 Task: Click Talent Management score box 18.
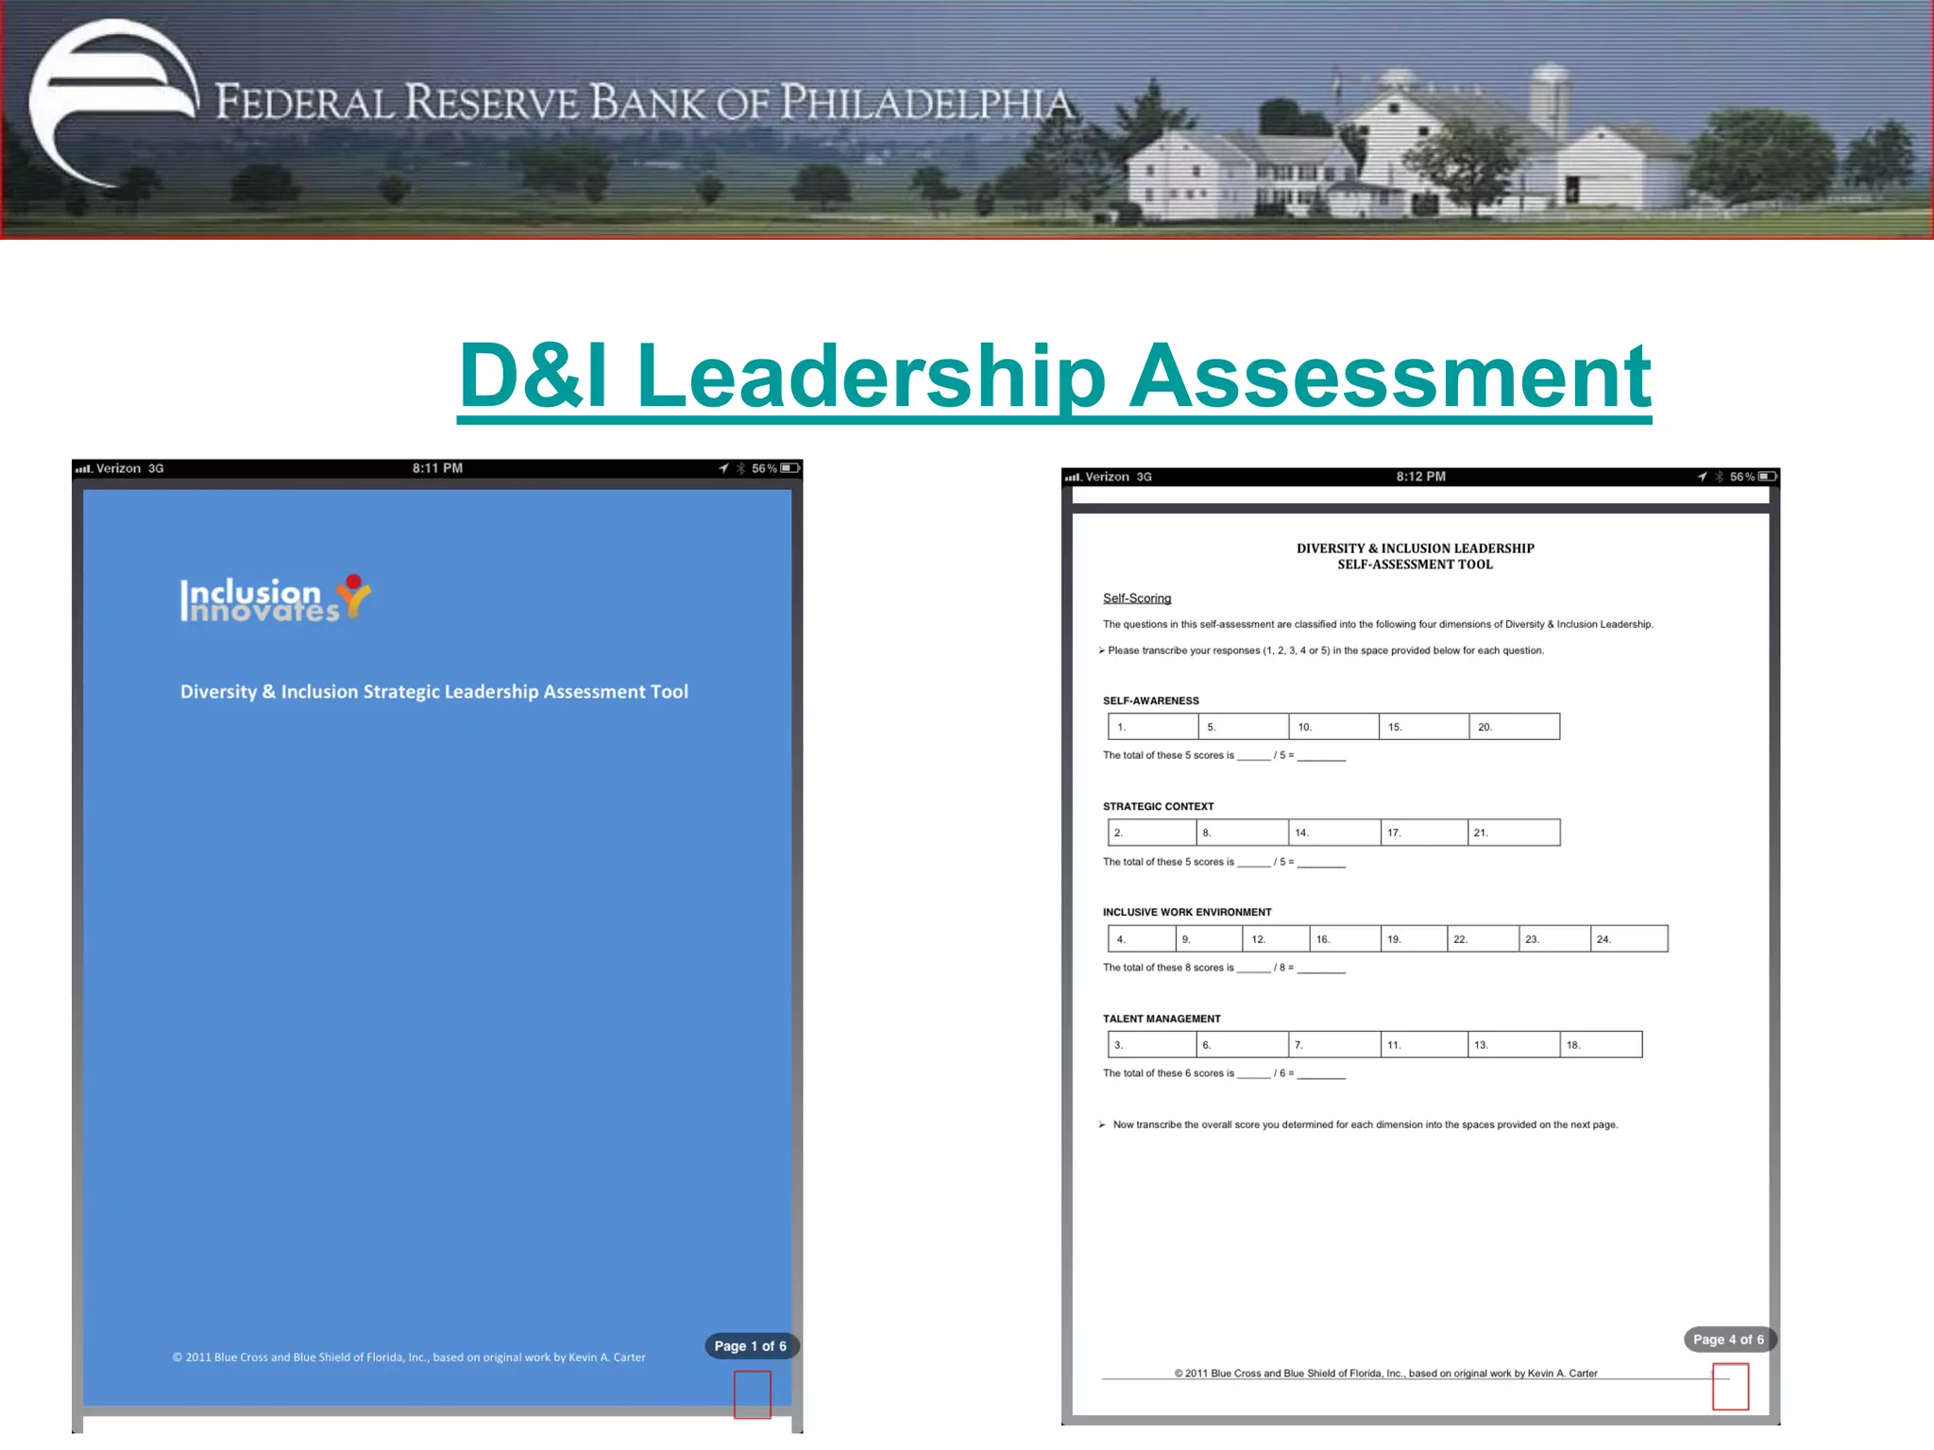1602,1045
